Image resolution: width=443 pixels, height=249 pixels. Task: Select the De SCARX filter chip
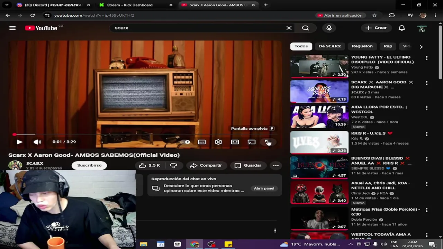pos(330,46)
